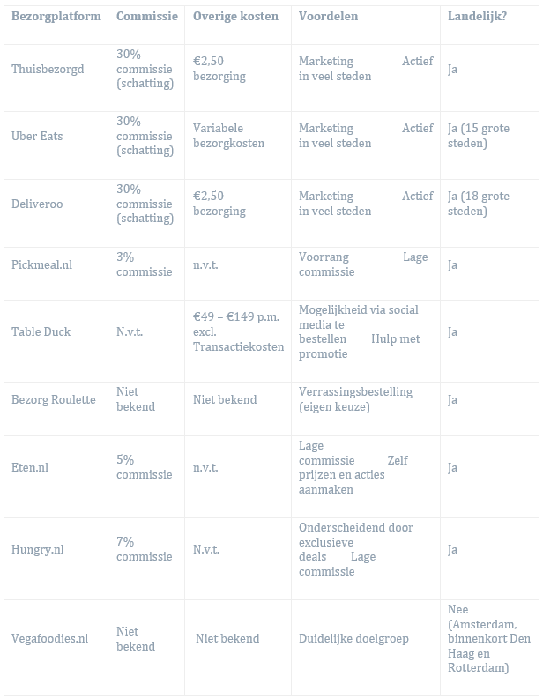Select the Voordelen column header

(x=328, y=17)
